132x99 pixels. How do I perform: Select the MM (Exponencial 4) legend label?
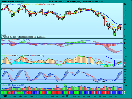tap(47, 4)
